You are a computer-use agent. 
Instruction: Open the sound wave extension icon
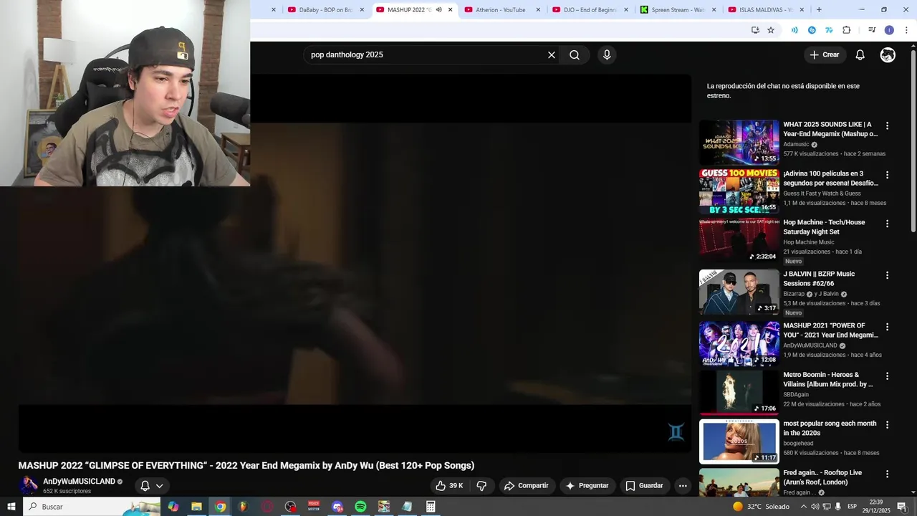point(794,30)
